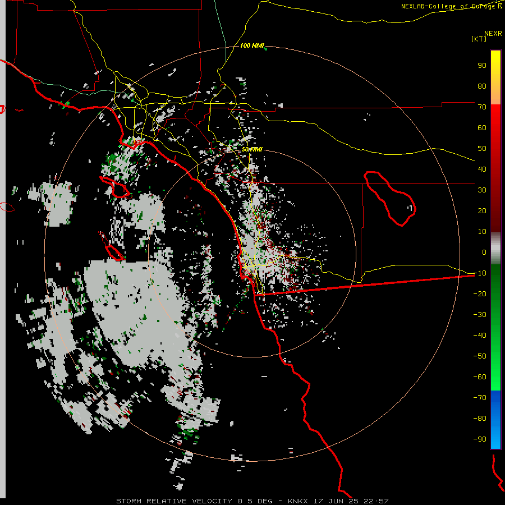Viewport: 505px width, 505px height.
Task: Click the NEXR label above the color scale
Action: pyautogui.click(x=493, y=34)
